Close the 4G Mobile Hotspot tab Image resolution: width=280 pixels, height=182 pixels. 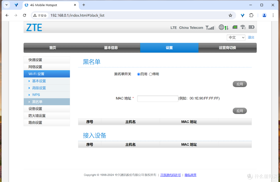(75, 5)
